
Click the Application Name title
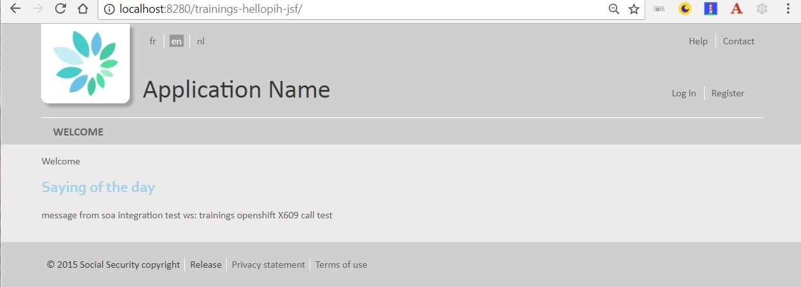pyautogui.click(x=236, y=90)
